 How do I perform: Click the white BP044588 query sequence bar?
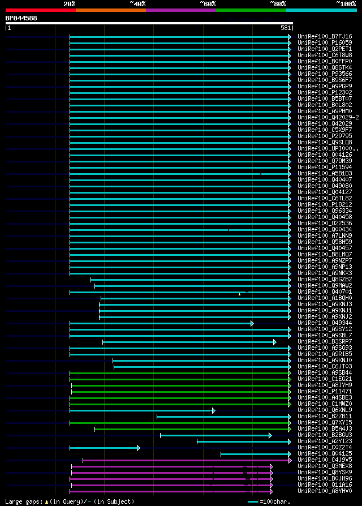click(149, 23)
